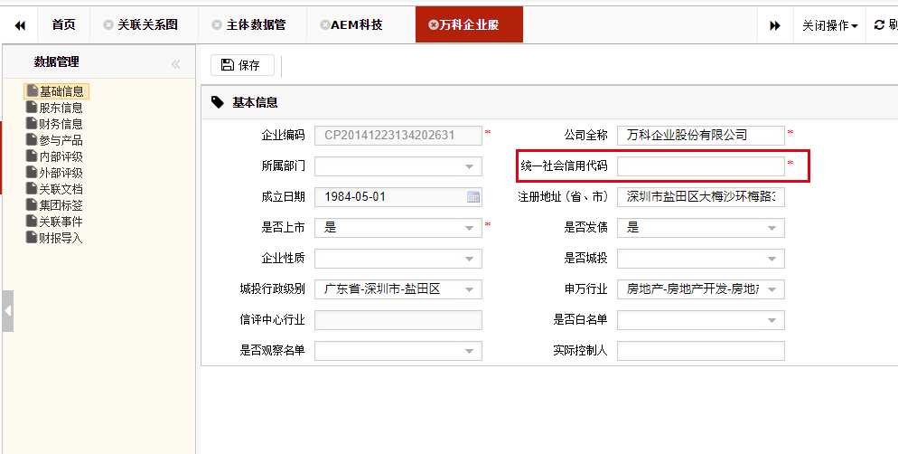Viewport: 898px width, 454px height.
Task: Close the 万科企业股 tab via its X icon
Action: tap(433, 24)
